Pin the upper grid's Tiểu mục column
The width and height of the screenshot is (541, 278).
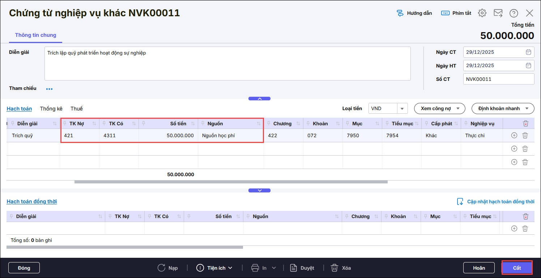tap(387, 123)
